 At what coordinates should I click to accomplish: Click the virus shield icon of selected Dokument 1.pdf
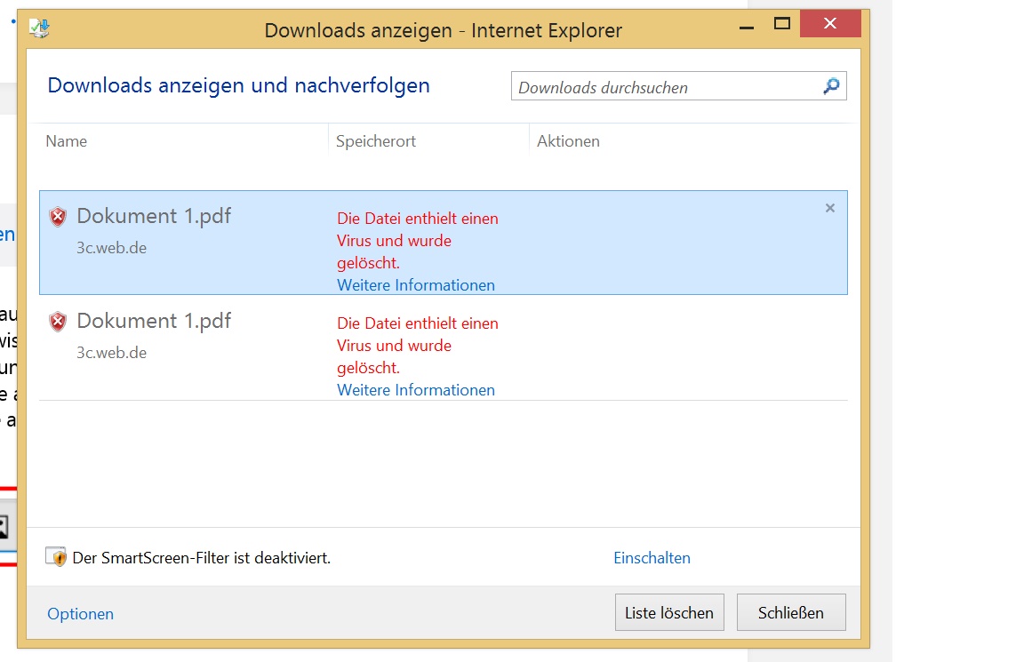click(x=58, y=216)
